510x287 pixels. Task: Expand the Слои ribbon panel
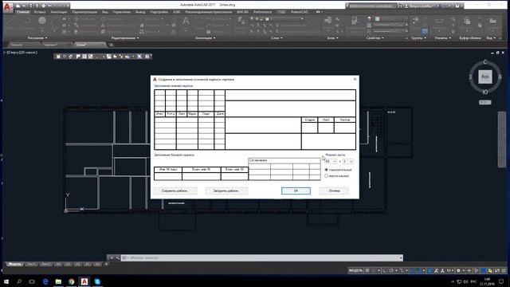[277, 38]
